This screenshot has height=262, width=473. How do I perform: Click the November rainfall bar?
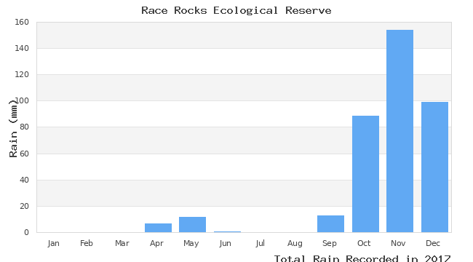[x=400, y=131]
